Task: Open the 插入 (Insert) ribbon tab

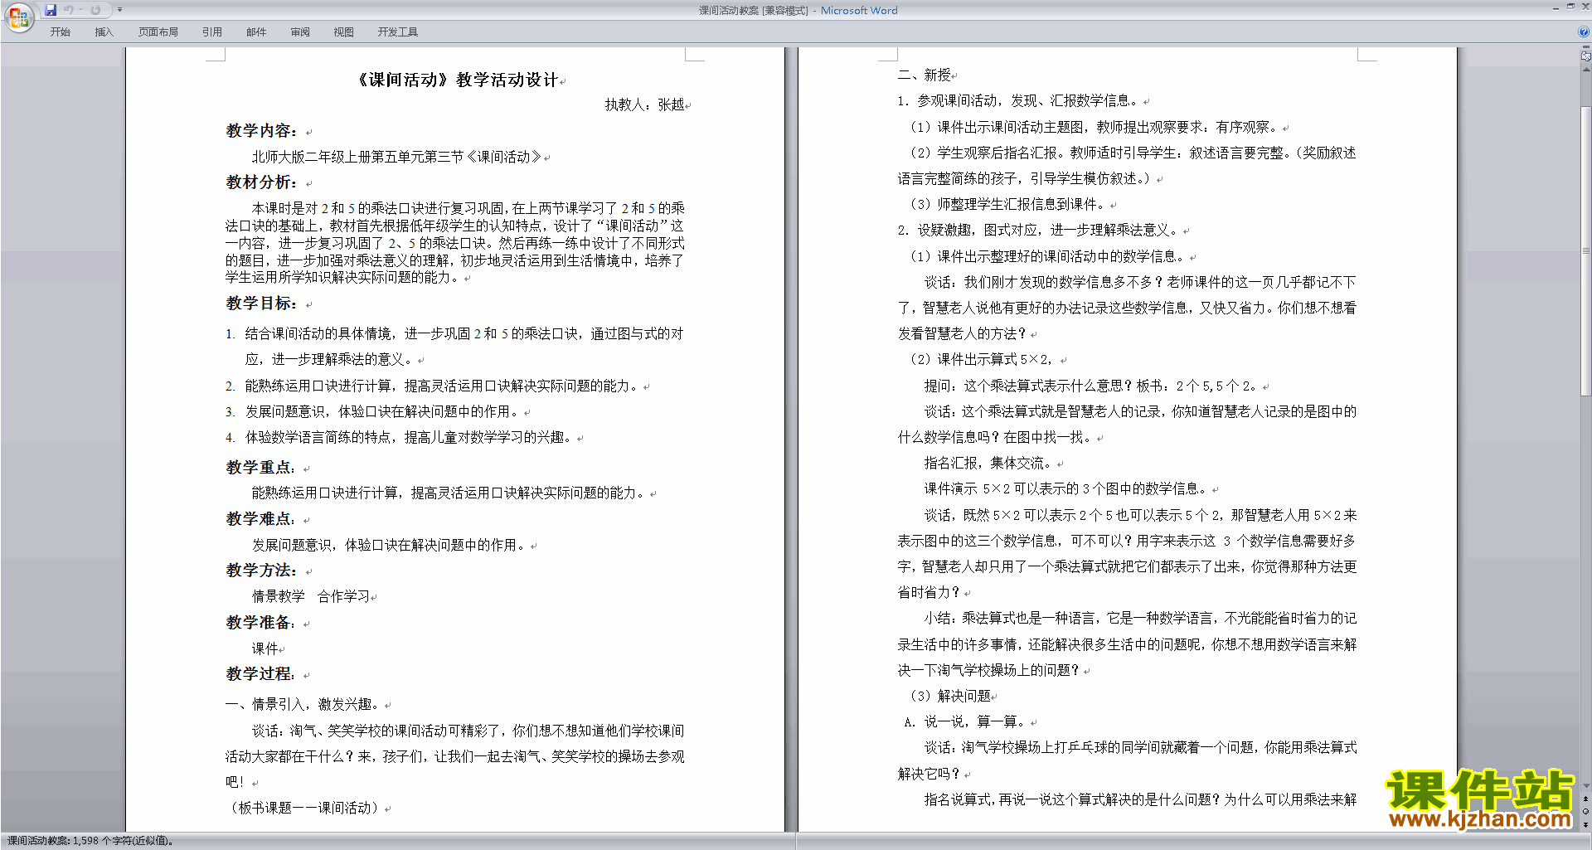Action: [104, 32]
